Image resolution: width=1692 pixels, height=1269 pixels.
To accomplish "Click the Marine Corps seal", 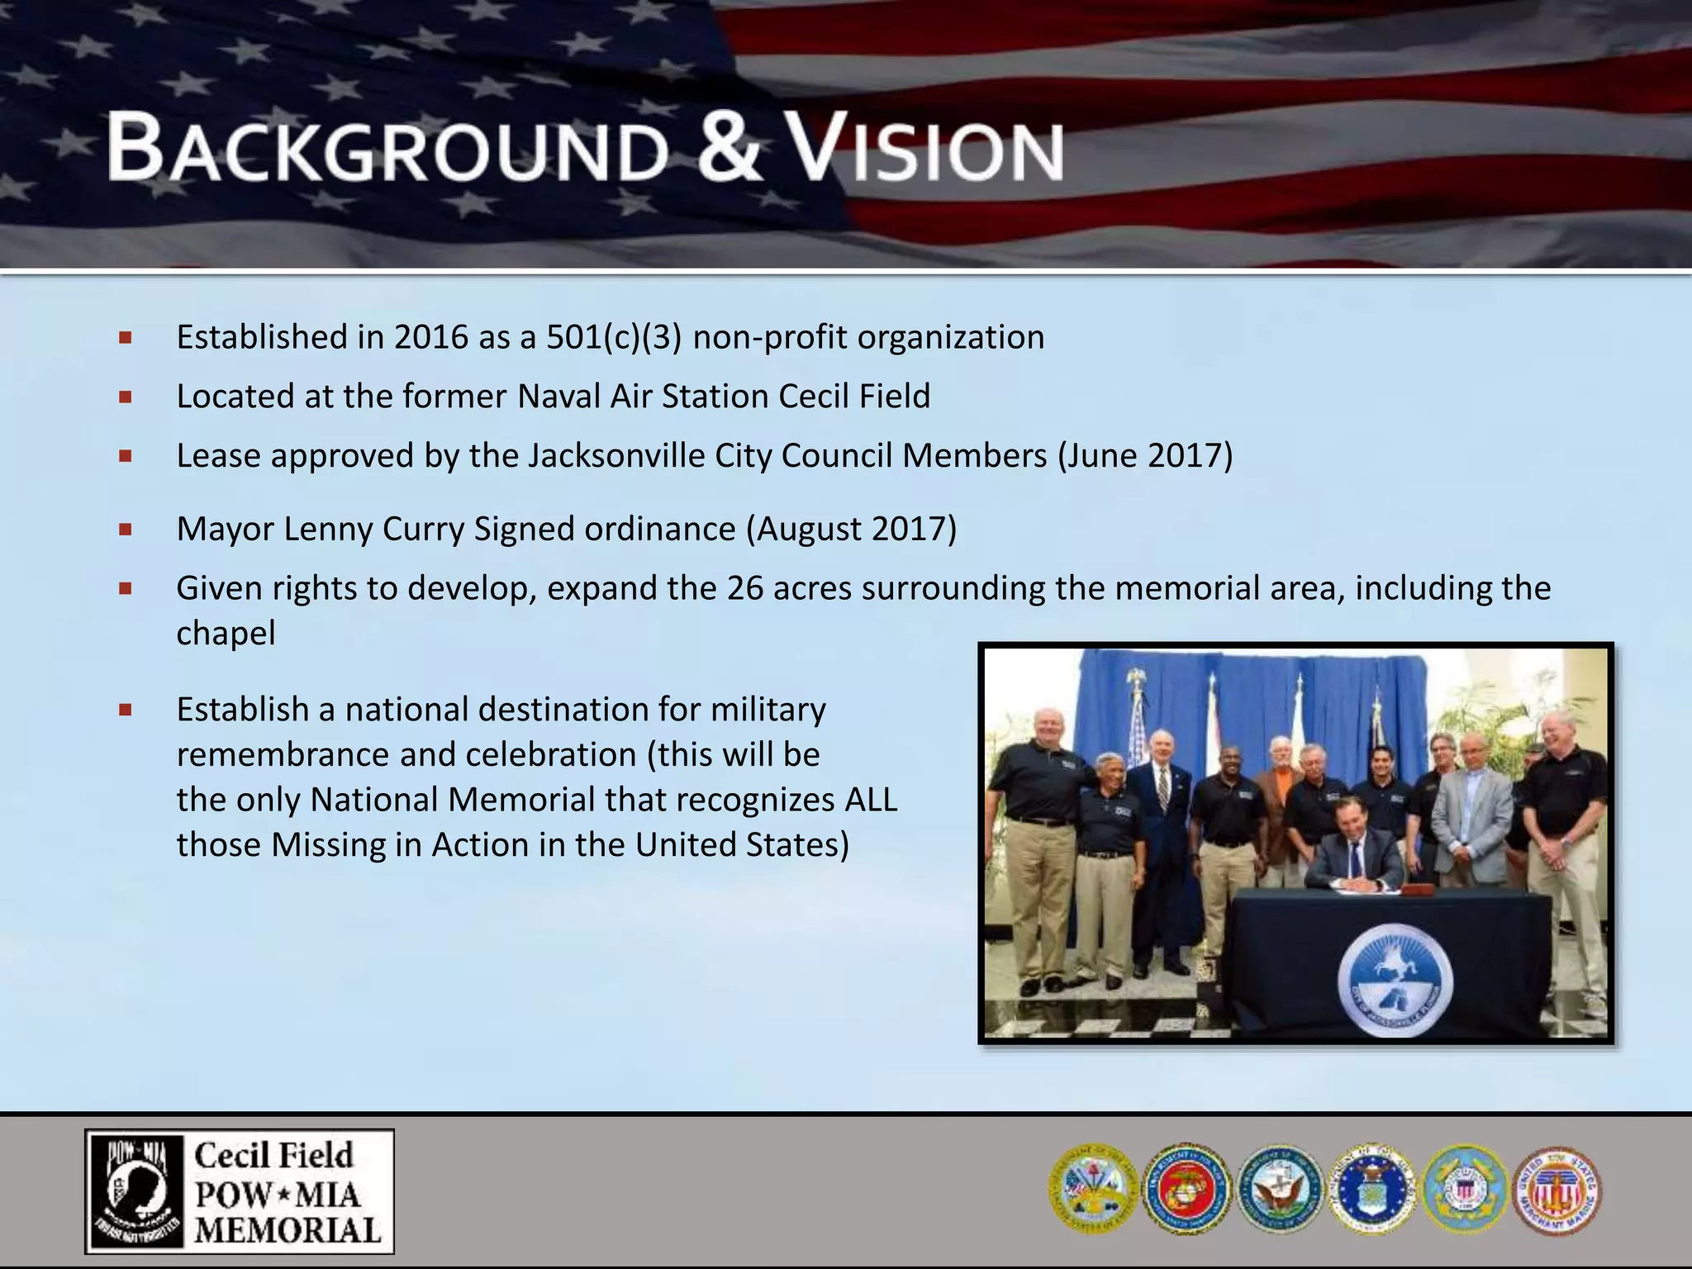I will (1186, 1190).
